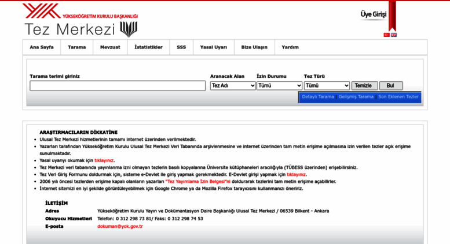
Task: Click the YÖK Tez Merkezi logo
Action: pos(81,20)
